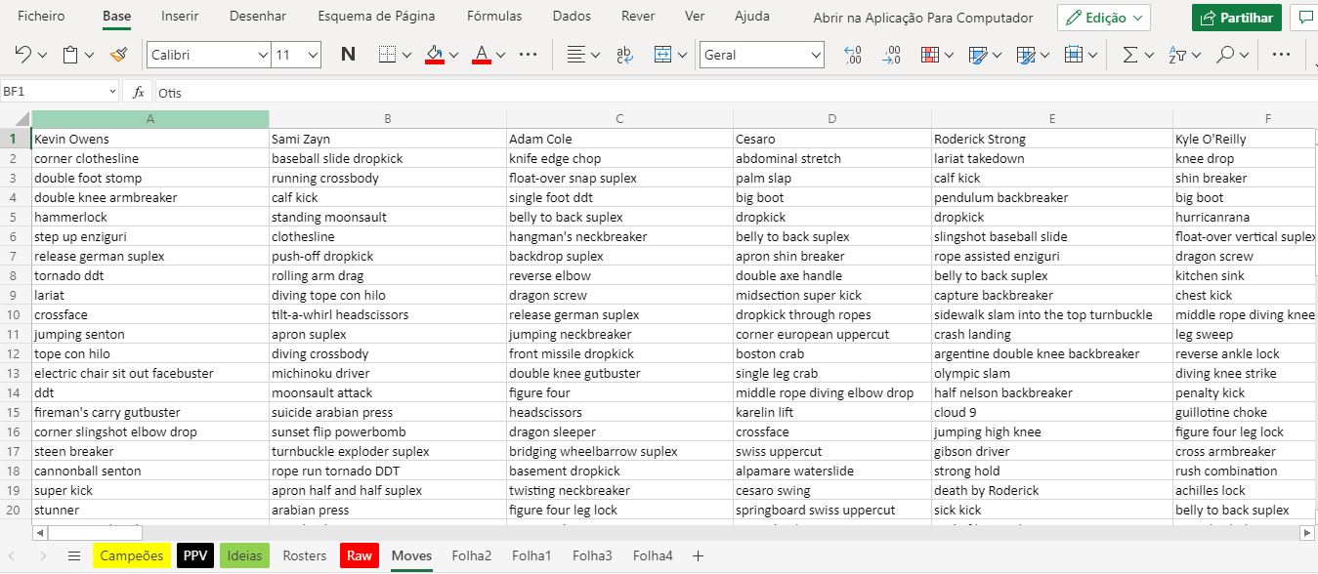The height and width of the screenshot is (574, 1318).
Task: Click Format as Table icon
Action: [x=978, y=55]
